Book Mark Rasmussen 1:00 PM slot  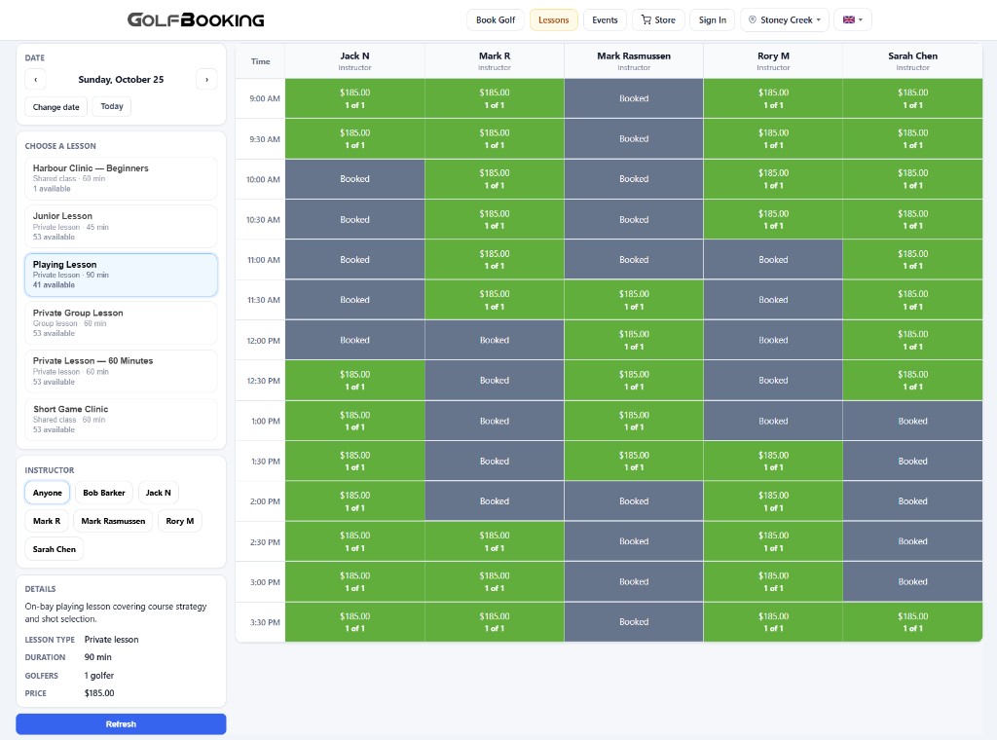point(634,421)
